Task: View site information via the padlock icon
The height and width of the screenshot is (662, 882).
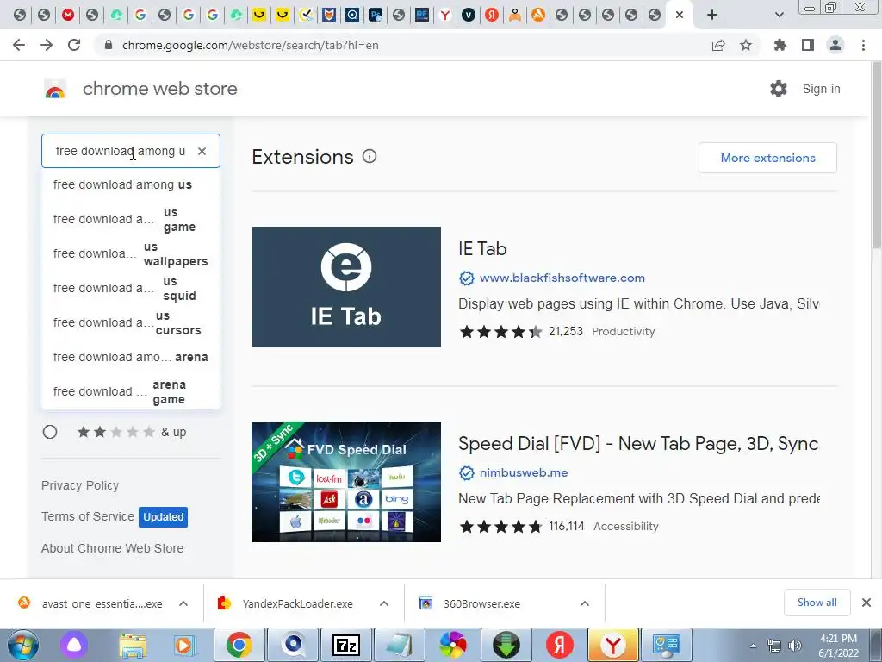Action: click(x=109, y=45)
